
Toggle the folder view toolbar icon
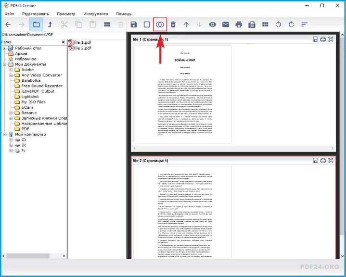coord(36,25)
